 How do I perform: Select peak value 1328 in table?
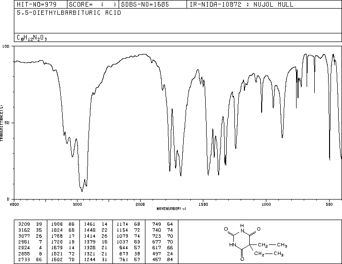tap(89, 248)
